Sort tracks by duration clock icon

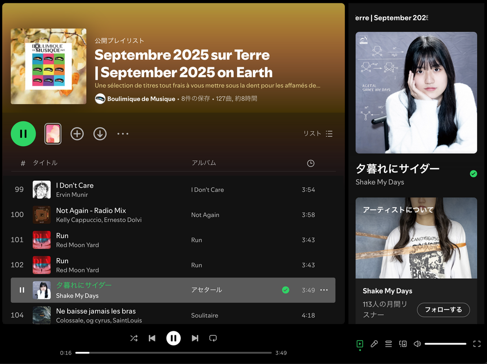(x=311, y=163)
